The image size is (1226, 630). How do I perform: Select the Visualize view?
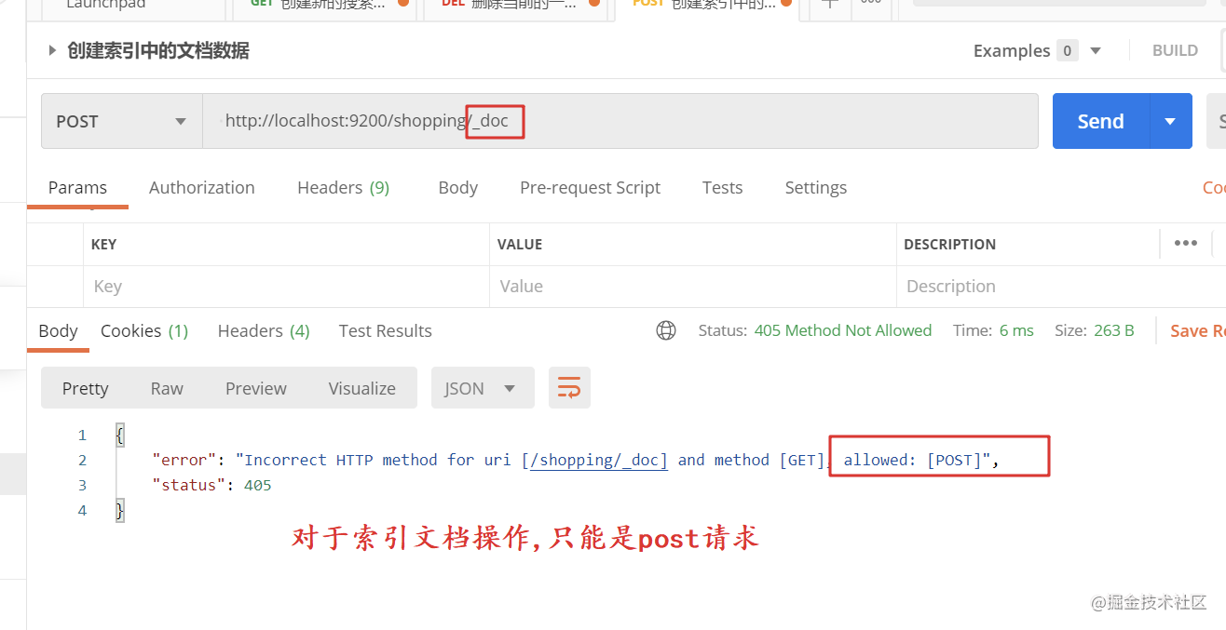click(x=361, y=388)
